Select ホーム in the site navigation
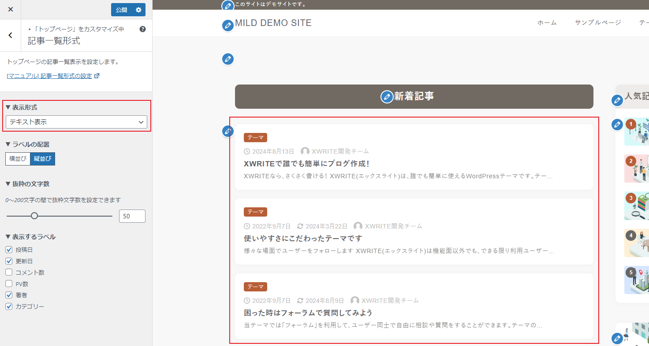This screenshot has height=346, width=649. point(547,22)
